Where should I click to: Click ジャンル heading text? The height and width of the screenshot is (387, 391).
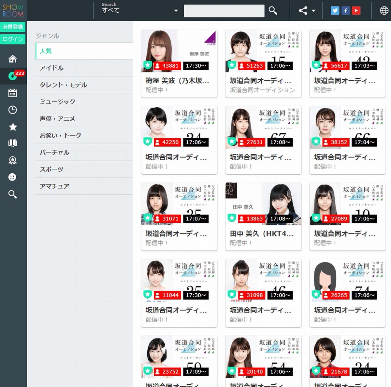click(47, 36)
